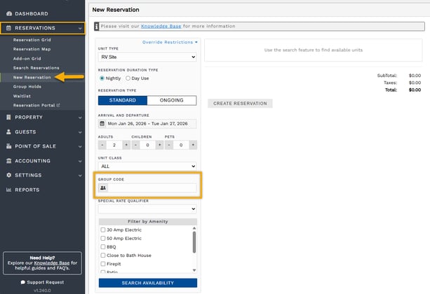Screen dimensions: 430x294
Task: Enable the BBQ amenity filter
Action: pos(102,247)
